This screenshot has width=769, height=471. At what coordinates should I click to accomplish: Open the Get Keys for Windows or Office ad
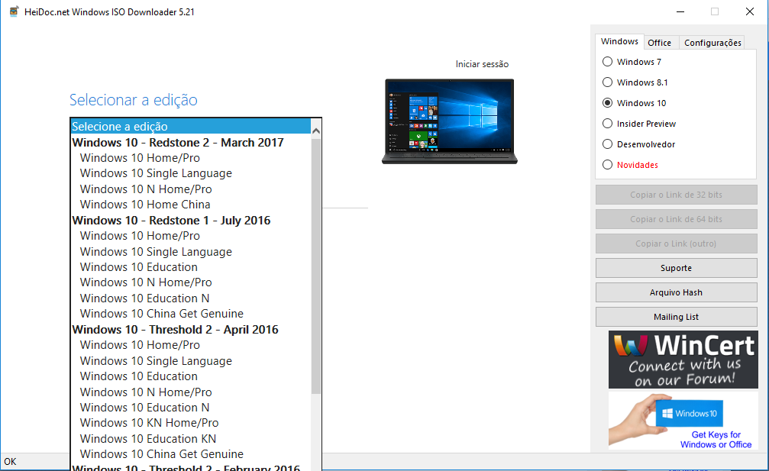[x=683, y=421]
